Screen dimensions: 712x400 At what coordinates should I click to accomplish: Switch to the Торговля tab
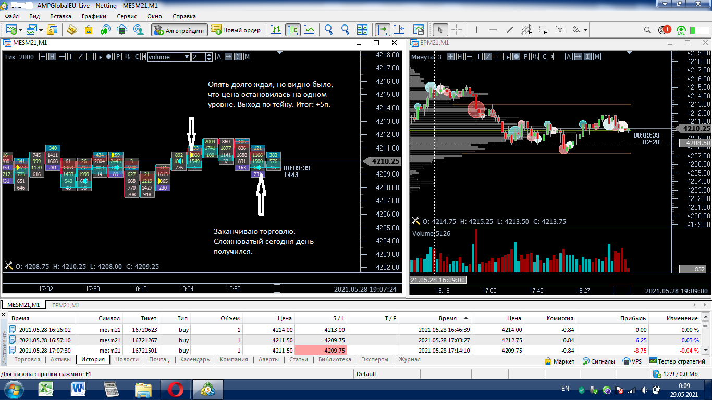pos(27,360)
